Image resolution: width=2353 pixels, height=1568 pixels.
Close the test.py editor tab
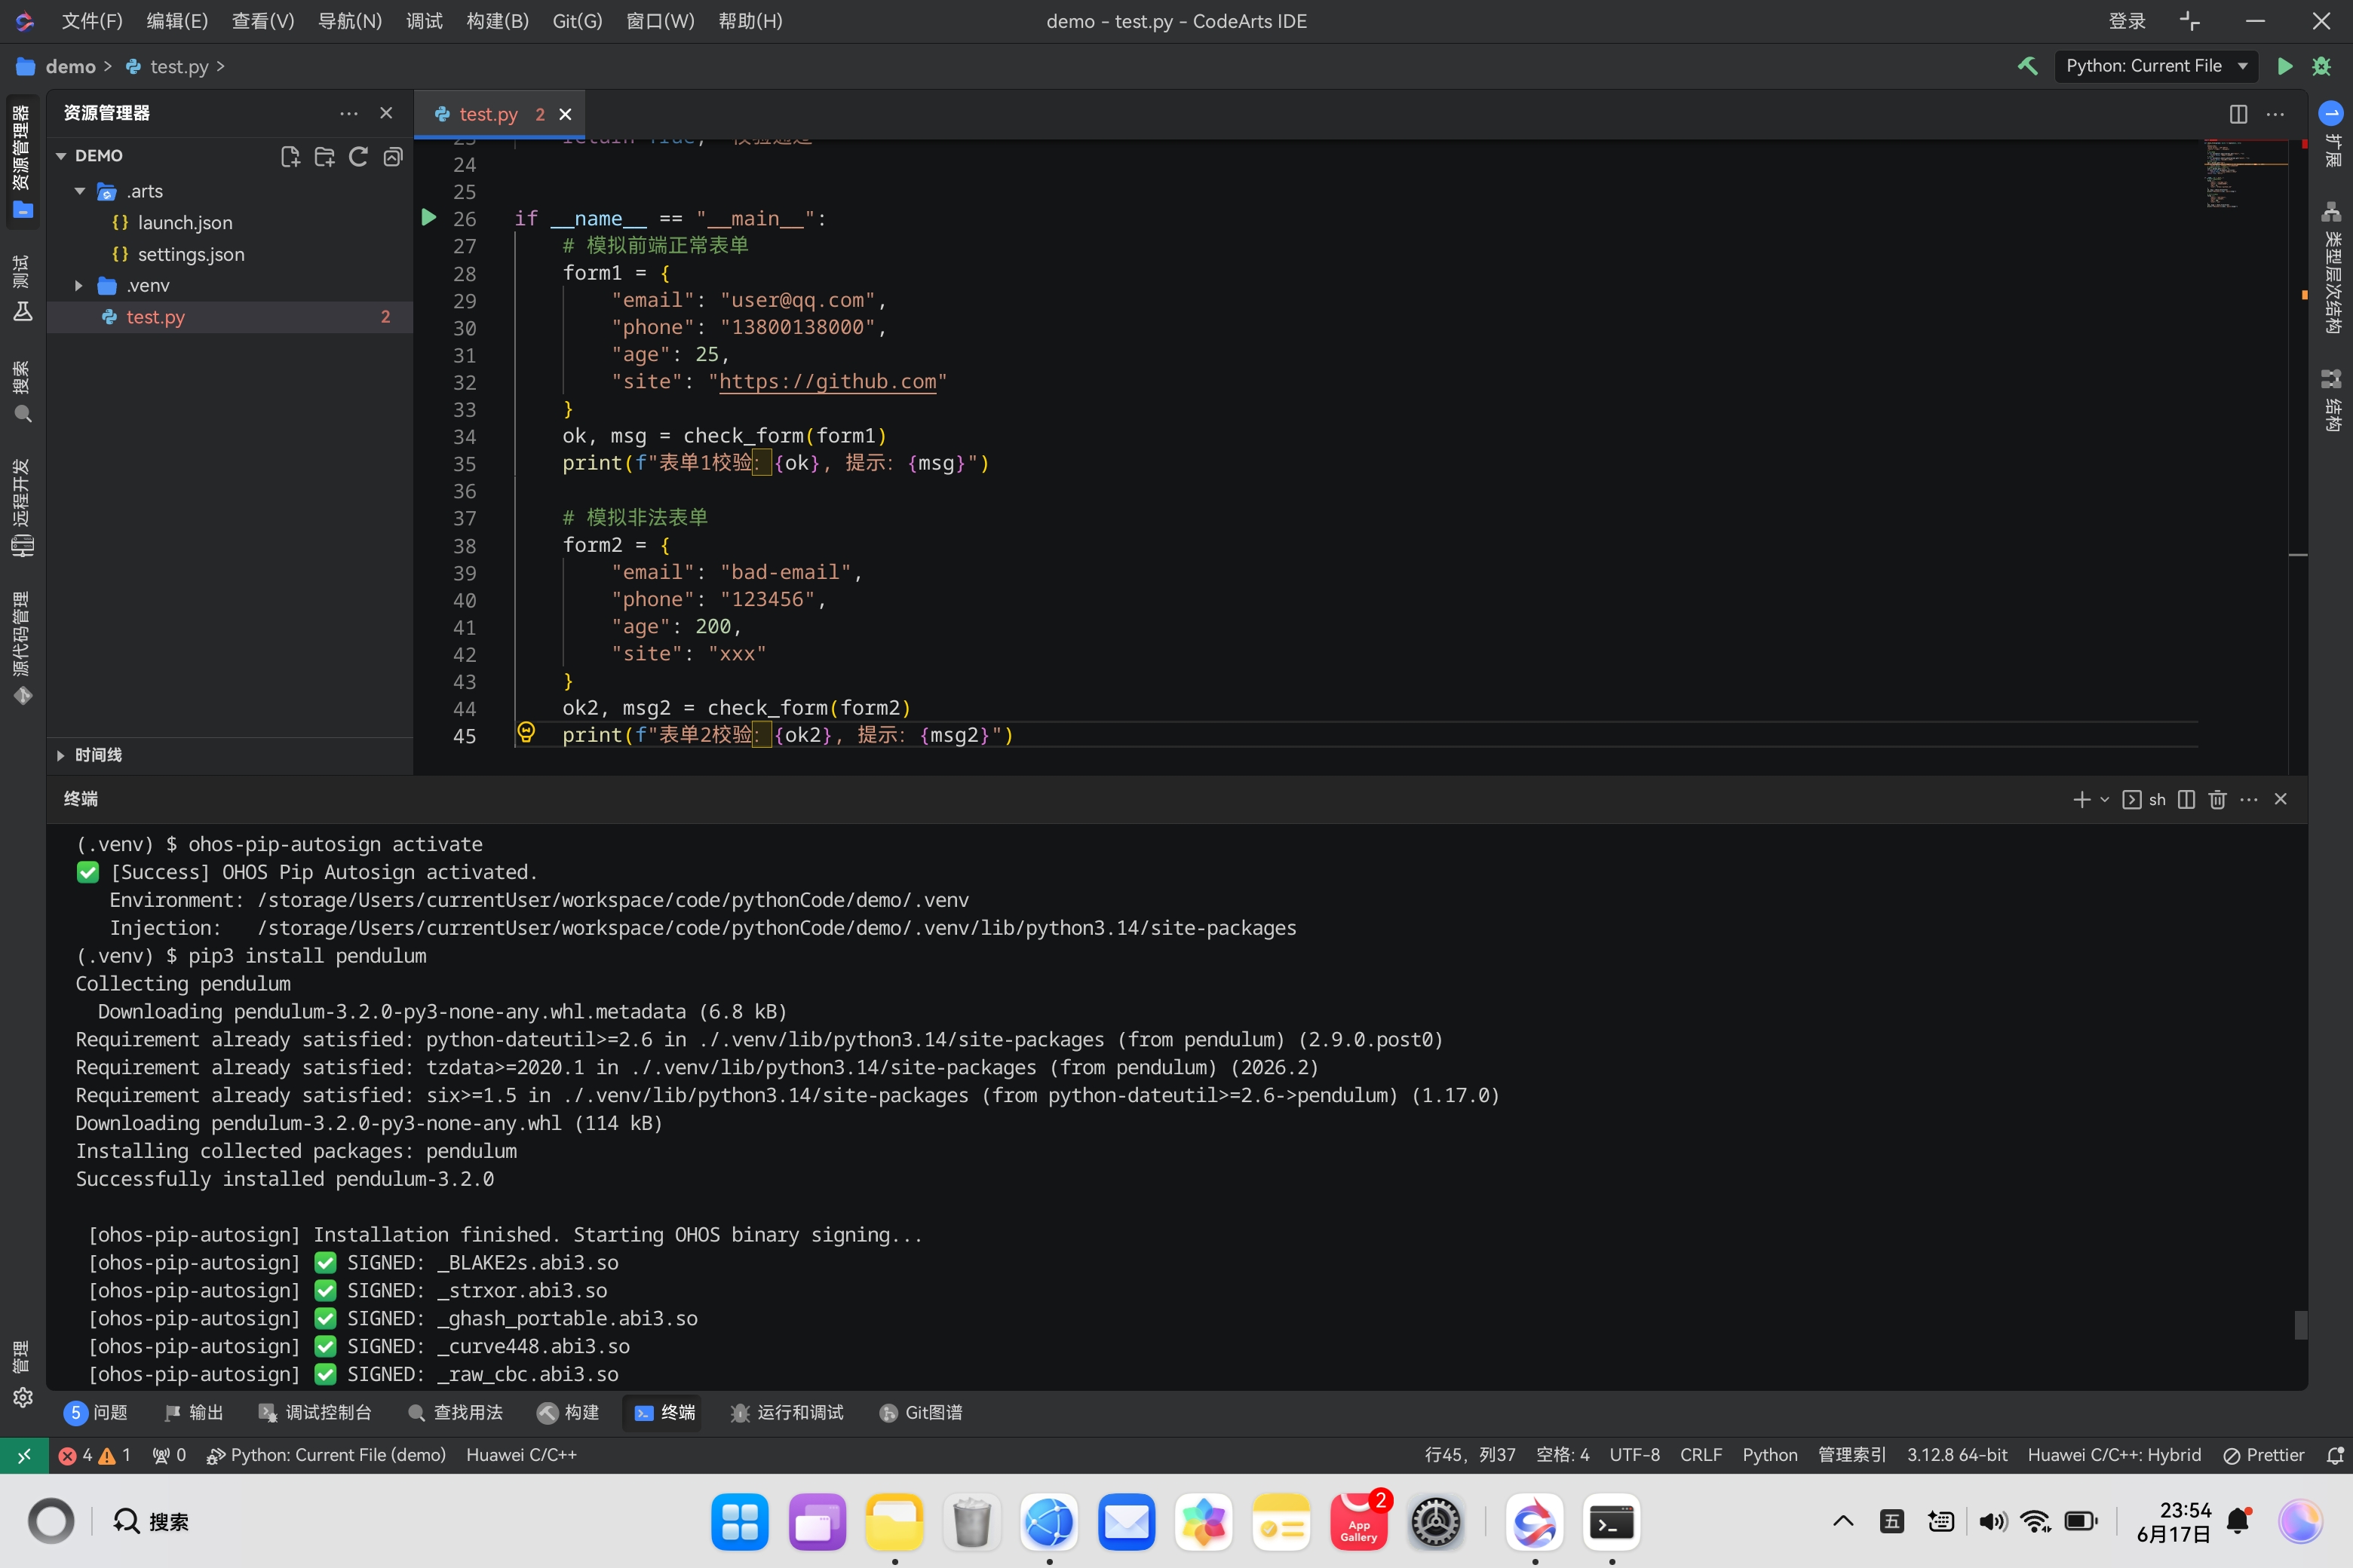[565, 114]
